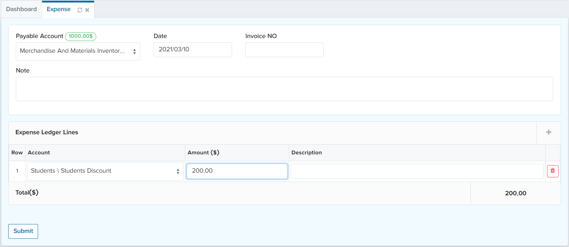The width and height of the screenshot is (569, 247).
Task: Add a new expense ledger line
Action: 549,132
